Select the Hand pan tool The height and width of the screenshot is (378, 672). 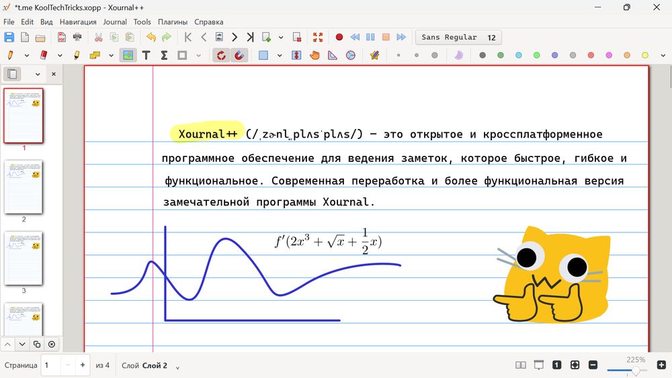[314, 55]
